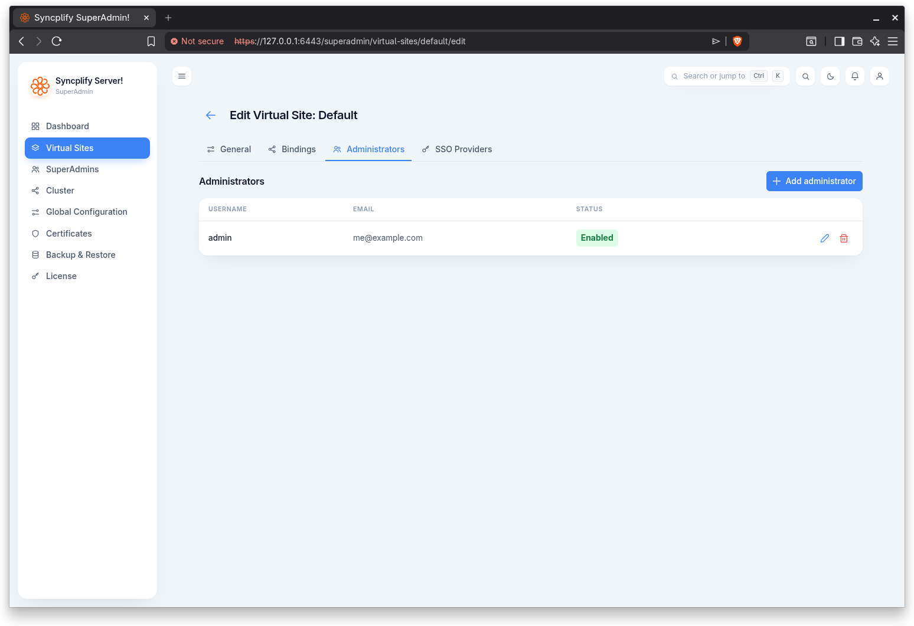This screenshot has height=626, width=914.
Task: Open the Leo AI sparkle icon
Action: tap(875, 41)
